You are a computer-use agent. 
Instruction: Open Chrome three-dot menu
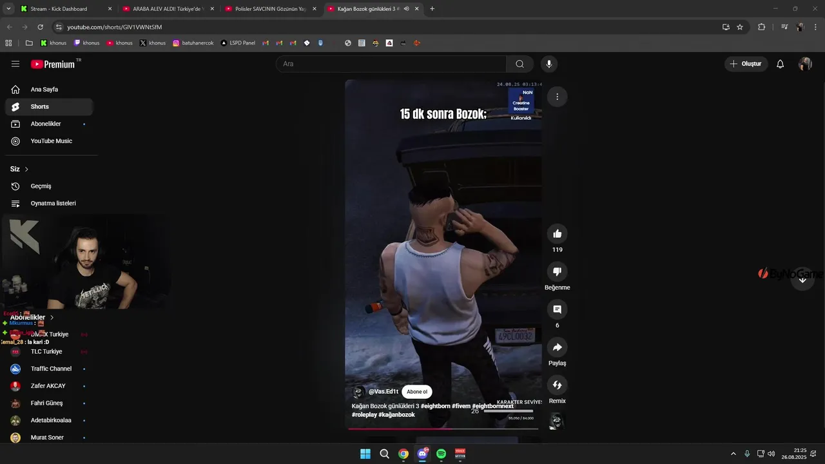pos(814,27)
